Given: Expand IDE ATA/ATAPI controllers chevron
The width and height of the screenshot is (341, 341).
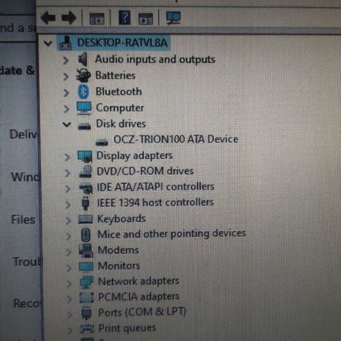Looking at the screenshot, I should coord(68,189).
